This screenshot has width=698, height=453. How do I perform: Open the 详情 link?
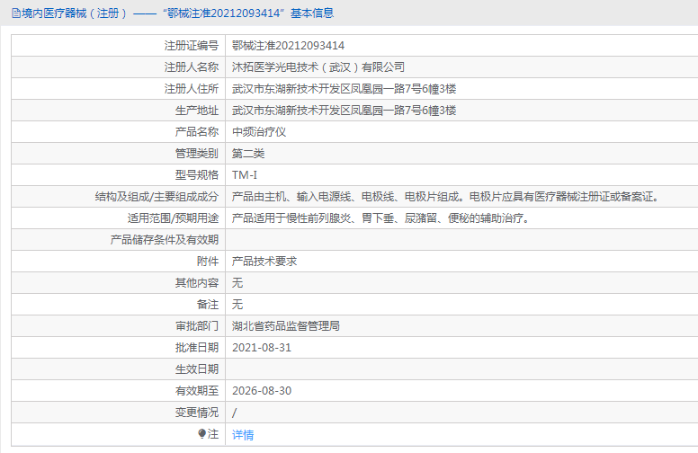[243, 434]
